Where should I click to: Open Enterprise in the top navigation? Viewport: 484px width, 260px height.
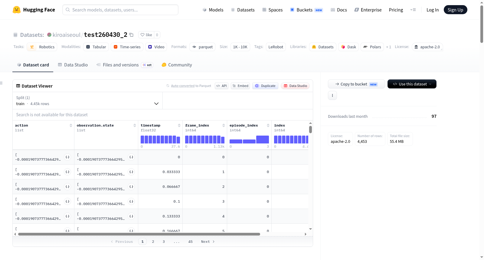click(x=368, y=10)
